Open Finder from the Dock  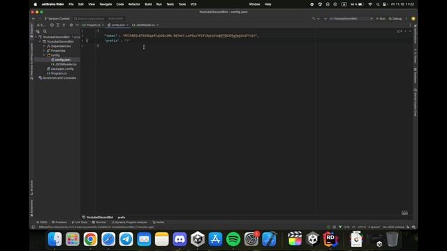54,239
